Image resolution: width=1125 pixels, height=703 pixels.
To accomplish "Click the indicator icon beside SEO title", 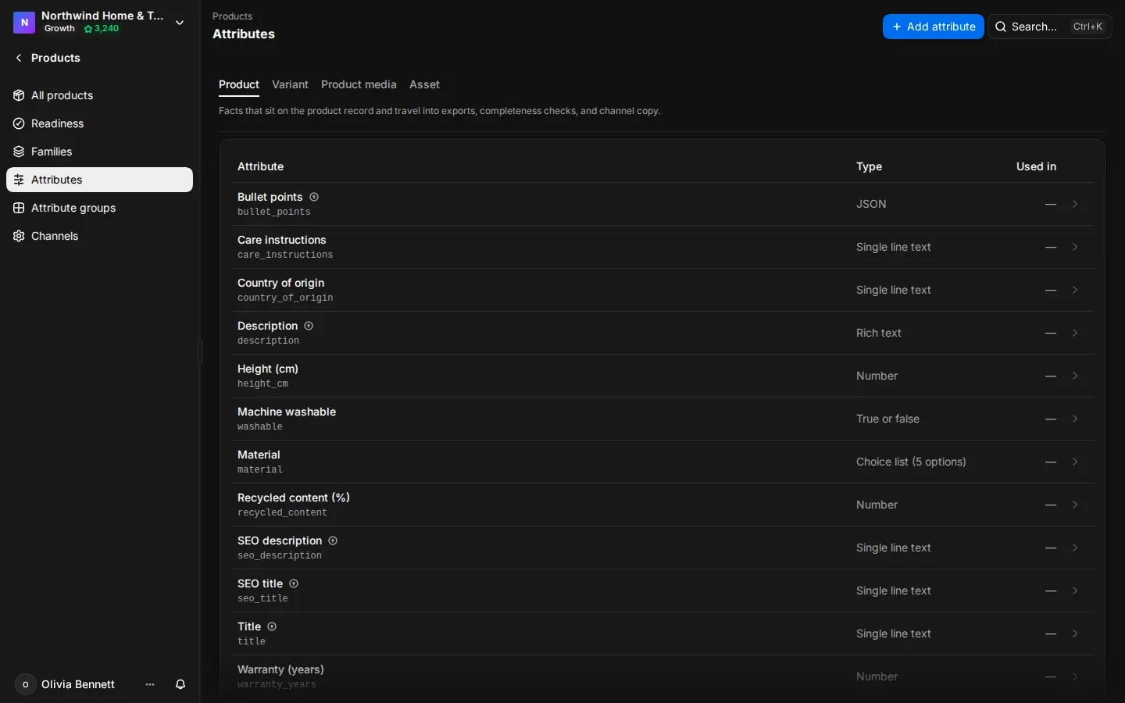I will click(x=294, y=583).
